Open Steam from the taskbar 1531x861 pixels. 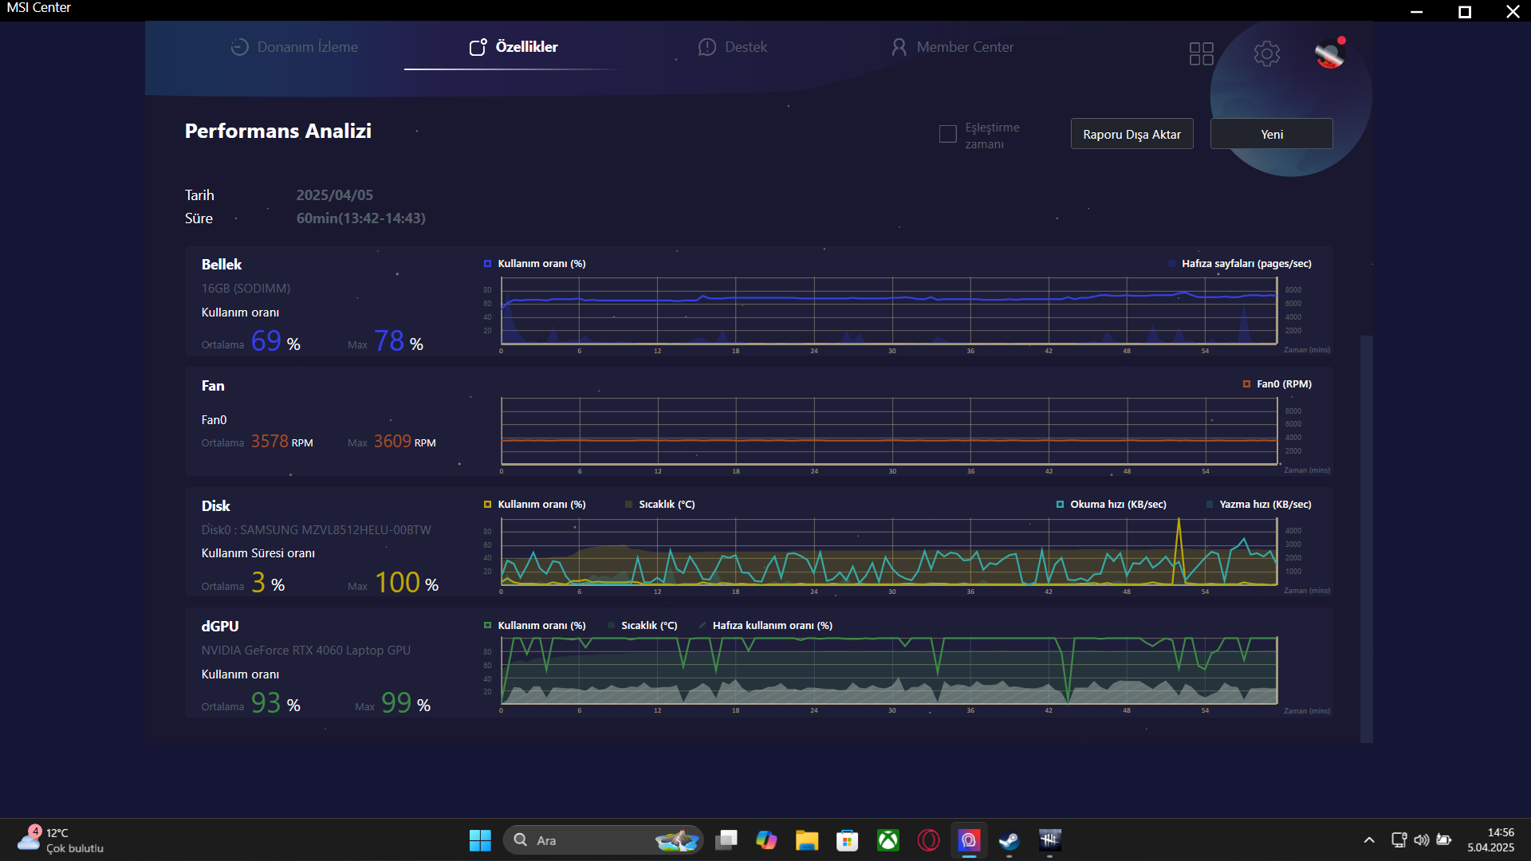click(1009, 840)
